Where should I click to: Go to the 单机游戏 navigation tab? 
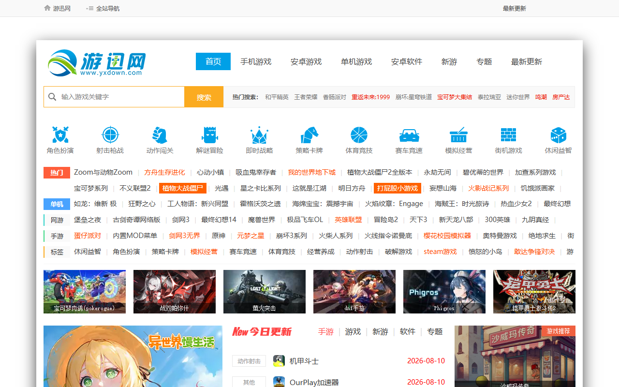tap(356, 61)
